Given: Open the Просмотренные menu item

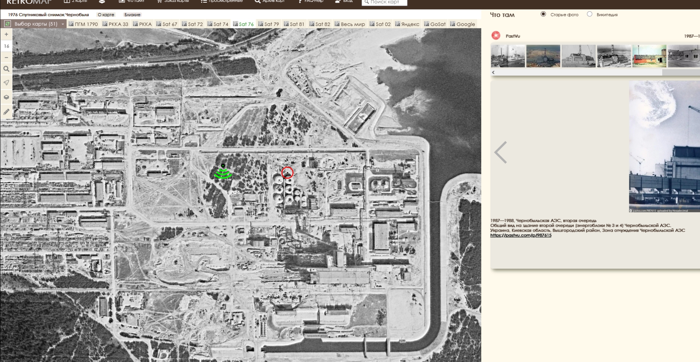Looking at the screenshot, I should (222, 2).
